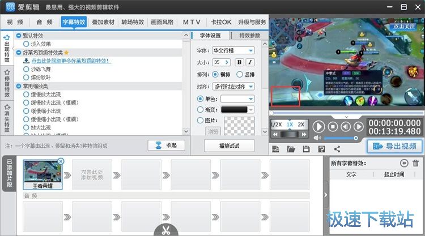Image resolution: width=425 pixels, height=236 pixels.
Task: Switch to the 转场特效 tab
Action: [132, 22]
